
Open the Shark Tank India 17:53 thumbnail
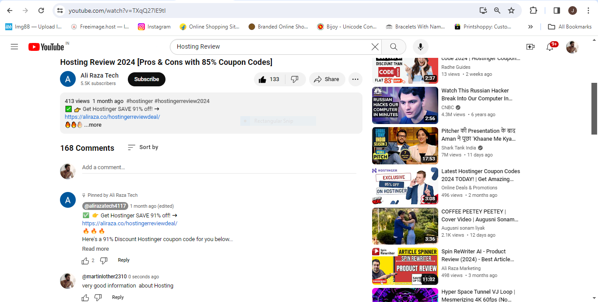click(x=405, y=146)
